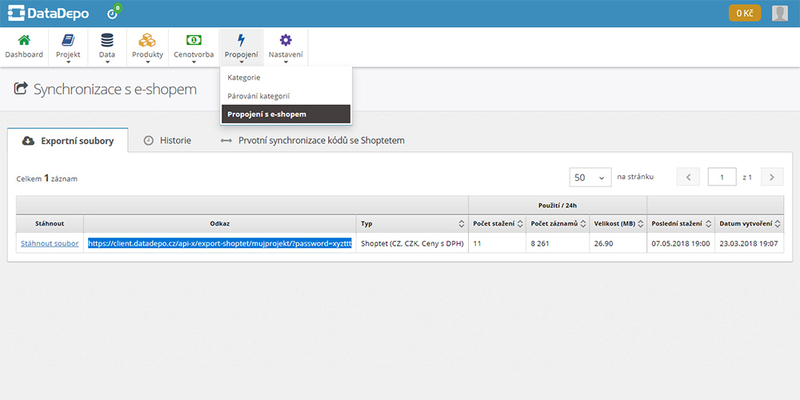Click the 26.90 size cell
This screenshot has height=400, width=800.
(618, 243)
